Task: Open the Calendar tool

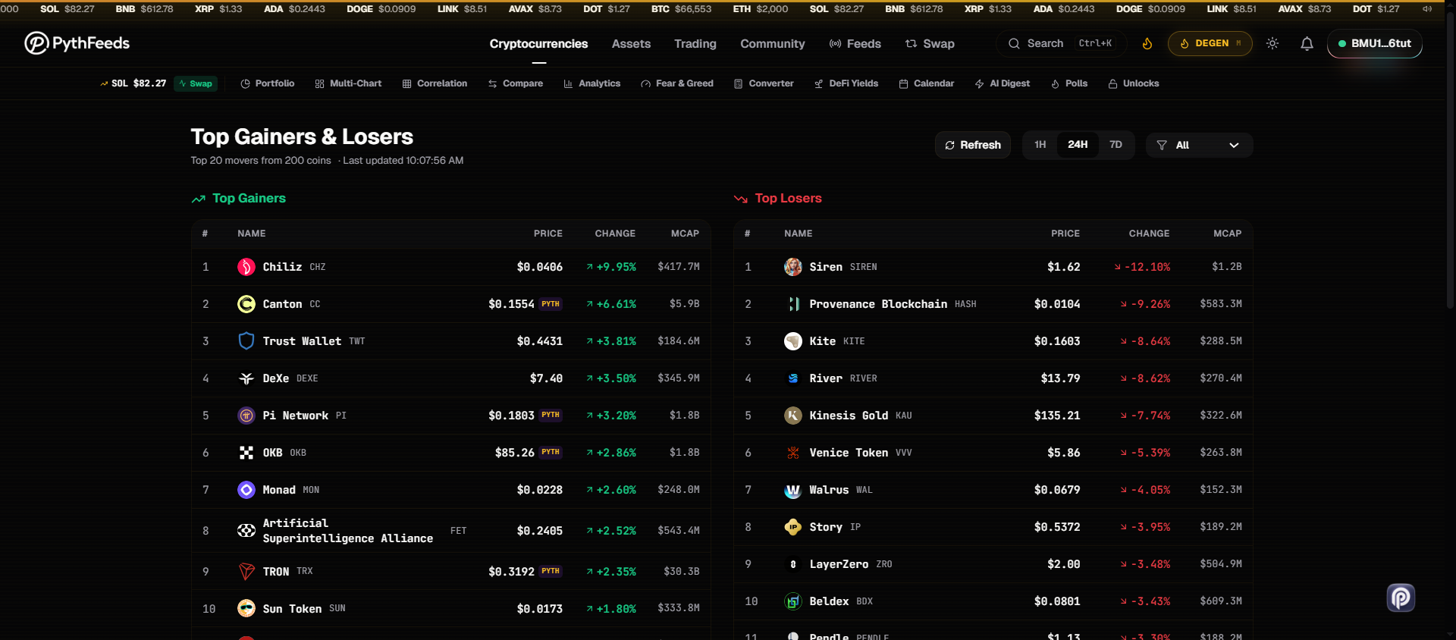Action: click(x=927, y=83)
